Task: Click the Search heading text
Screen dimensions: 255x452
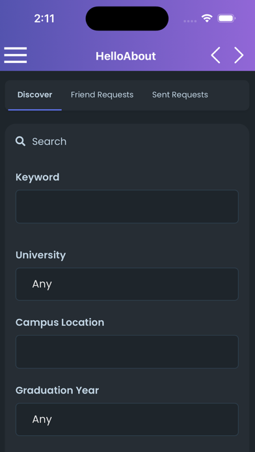Action: pos(49,142)
